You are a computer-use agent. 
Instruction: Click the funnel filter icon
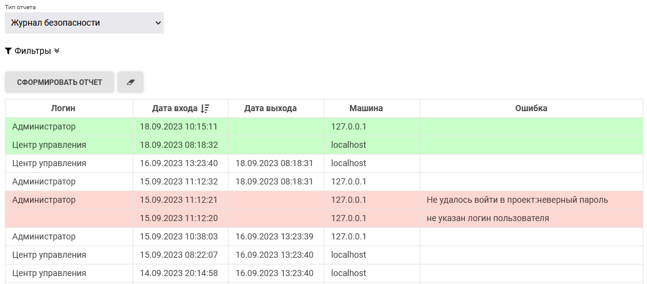(9, 51)
